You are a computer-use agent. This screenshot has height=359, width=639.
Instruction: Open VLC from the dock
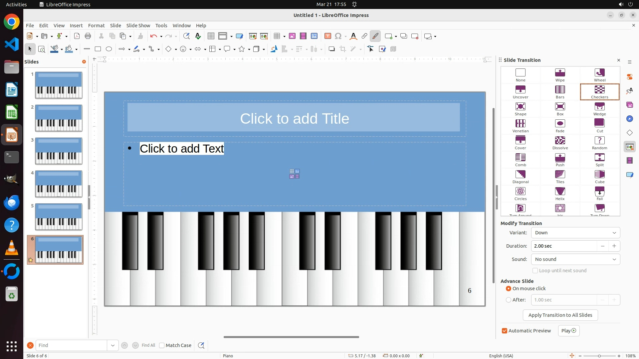tap(12, 248)
